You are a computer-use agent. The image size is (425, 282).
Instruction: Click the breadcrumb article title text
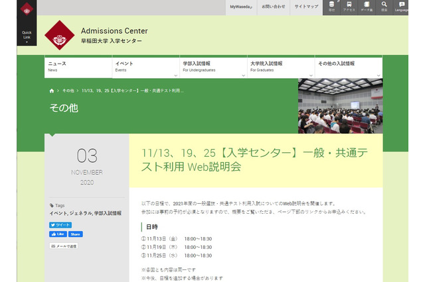coord(133,91)
